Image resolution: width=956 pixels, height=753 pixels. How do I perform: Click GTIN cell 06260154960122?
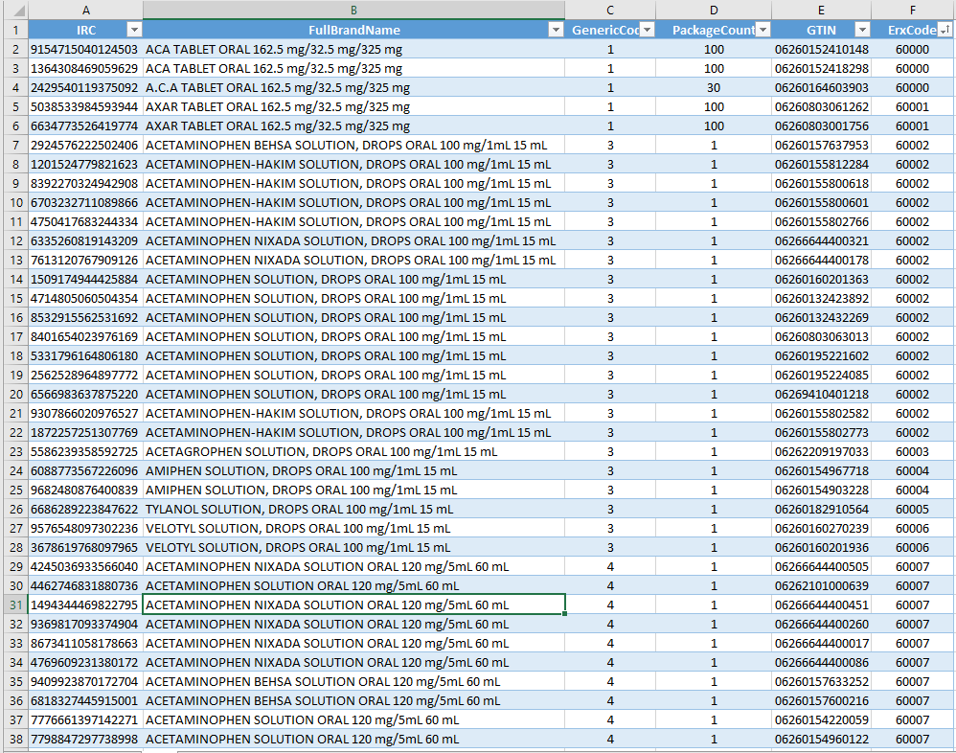(821, 739)
